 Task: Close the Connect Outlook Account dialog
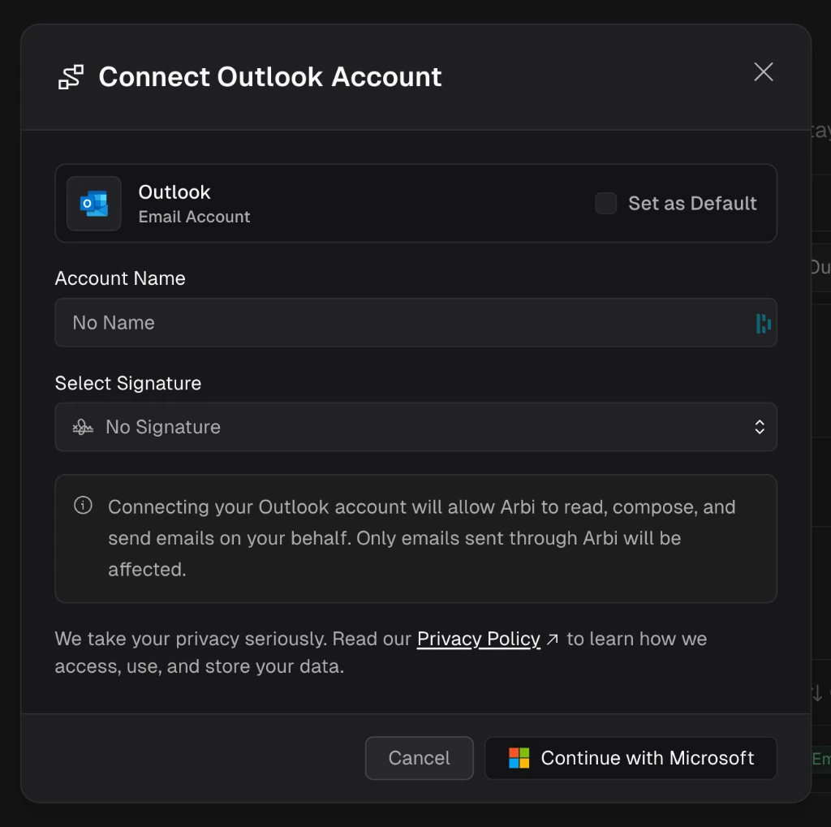coord(763,72)
